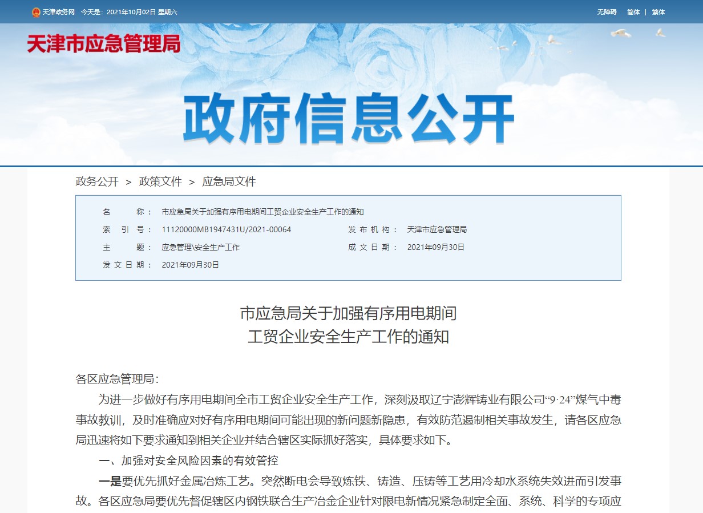Click 天津市应急管理局 beside 发布机构
Screen dimensions: 703x513
click(437, 229)
